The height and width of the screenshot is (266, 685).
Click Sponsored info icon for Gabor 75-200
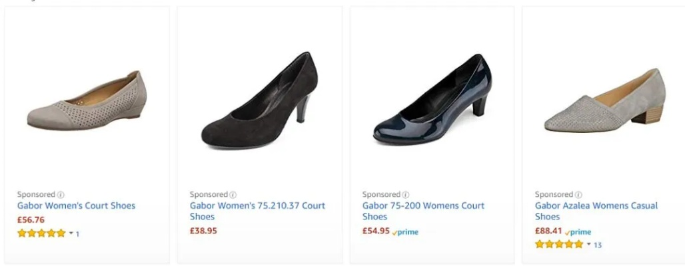[x=405, y=195]
